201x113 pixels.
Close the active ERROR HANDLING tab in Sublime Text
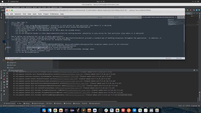(x=176, y=17)
